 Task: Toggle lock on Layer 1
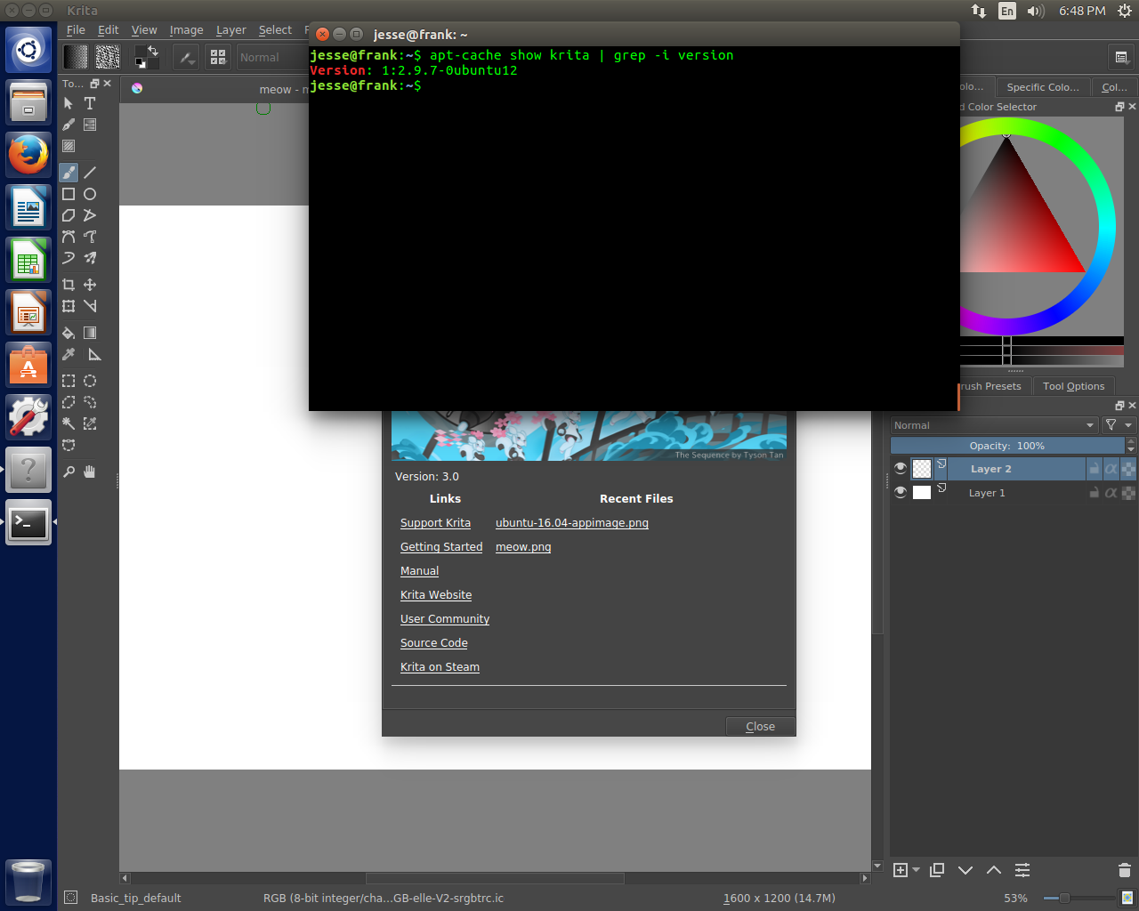(1094, 492)
